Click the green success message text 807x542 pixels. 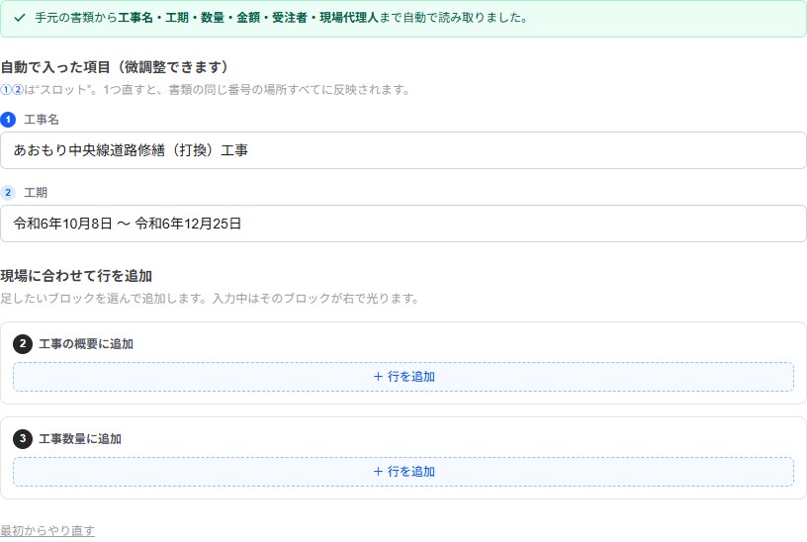click(282, 18)
